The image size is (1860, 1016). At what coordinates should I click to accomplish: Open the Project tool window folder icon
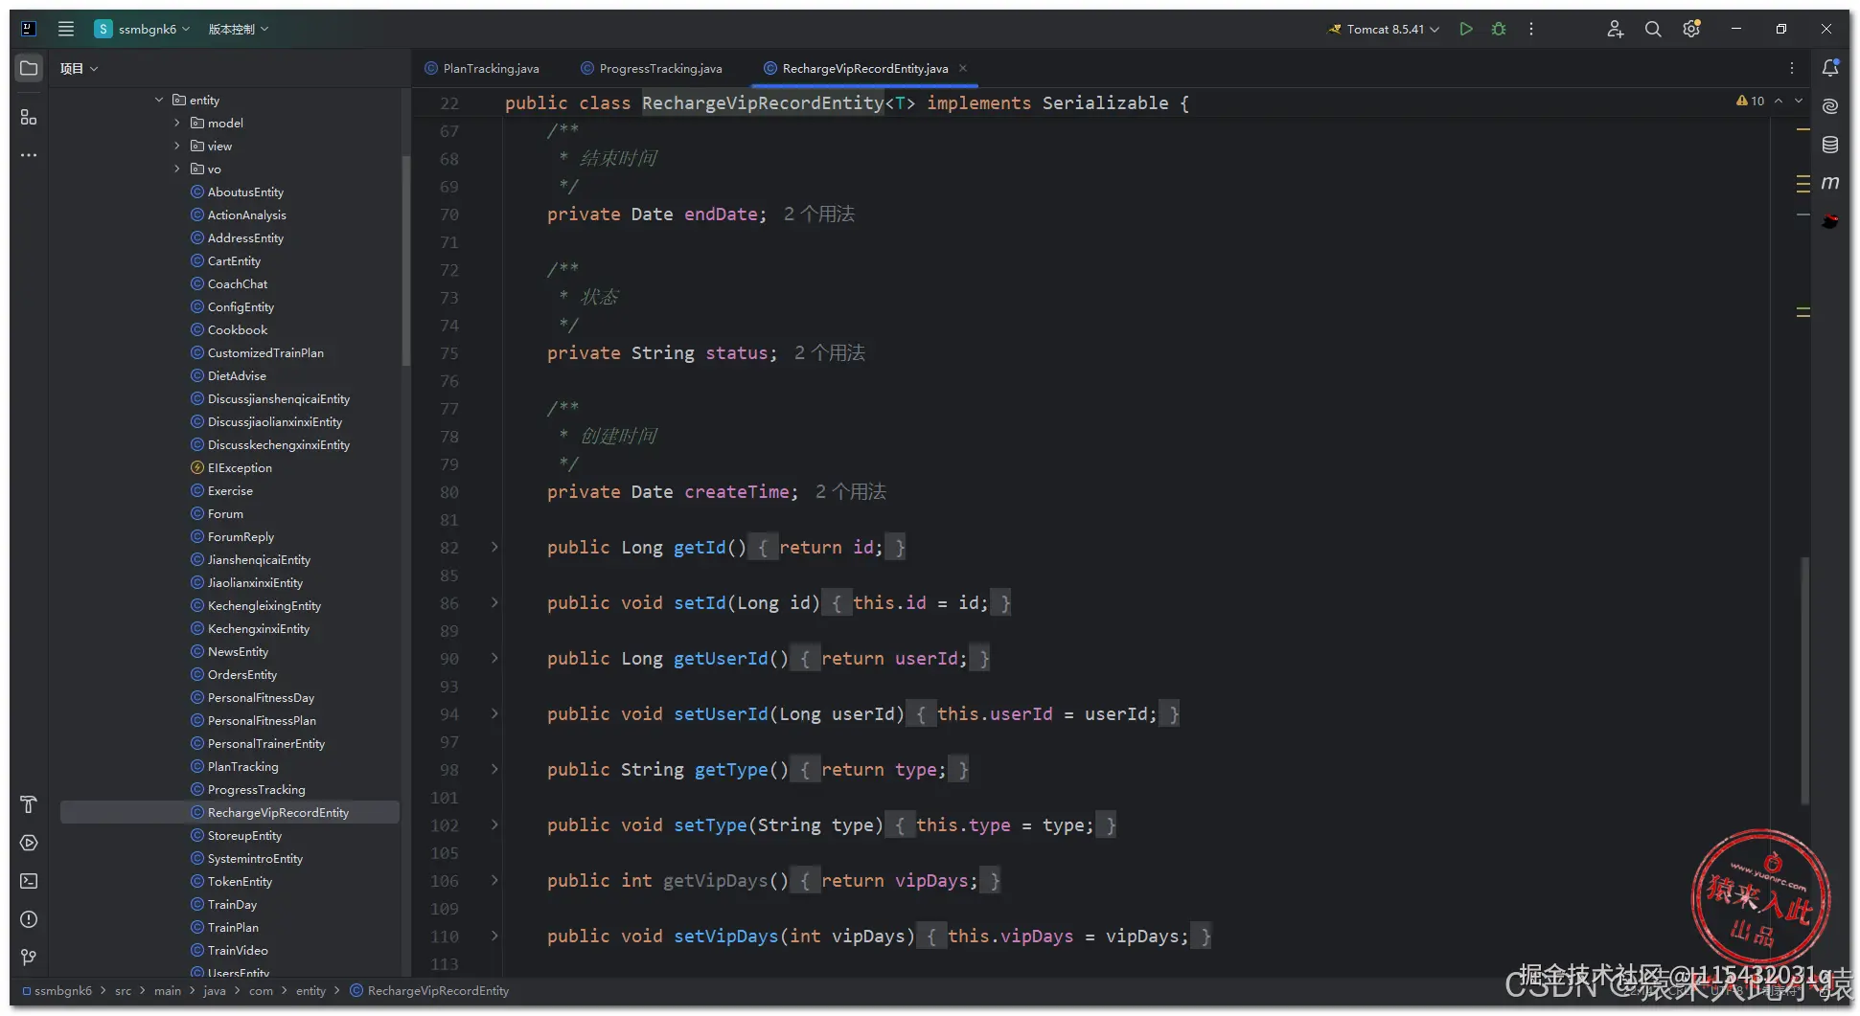(29, 68)
